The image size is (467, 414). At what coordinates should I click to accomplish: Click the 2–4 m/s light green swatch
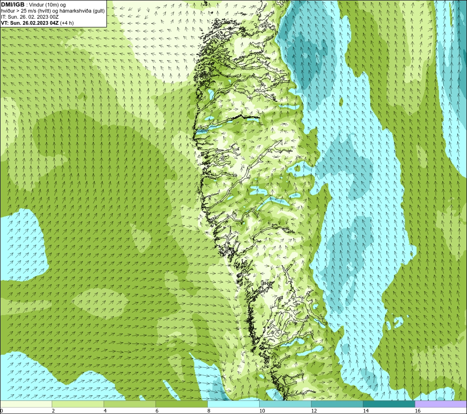pyautogui.click(x=78, y=404)
